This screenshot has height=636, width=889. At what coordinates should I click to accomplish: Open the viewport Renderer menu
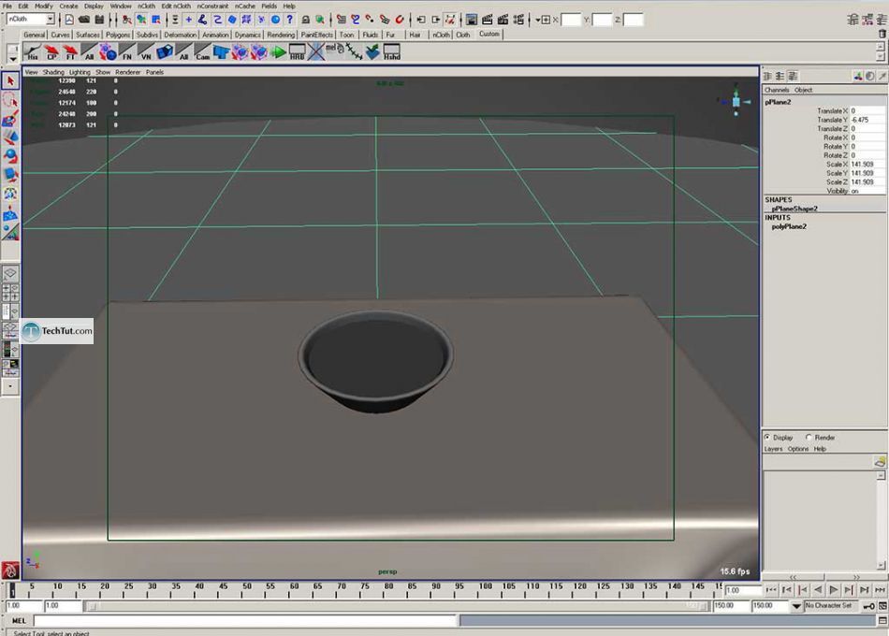click(x=127, y=73)
